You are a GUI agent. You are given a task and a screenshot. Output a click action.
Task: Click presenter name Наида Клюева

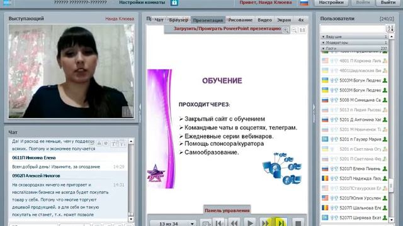[x=120, y=19]
